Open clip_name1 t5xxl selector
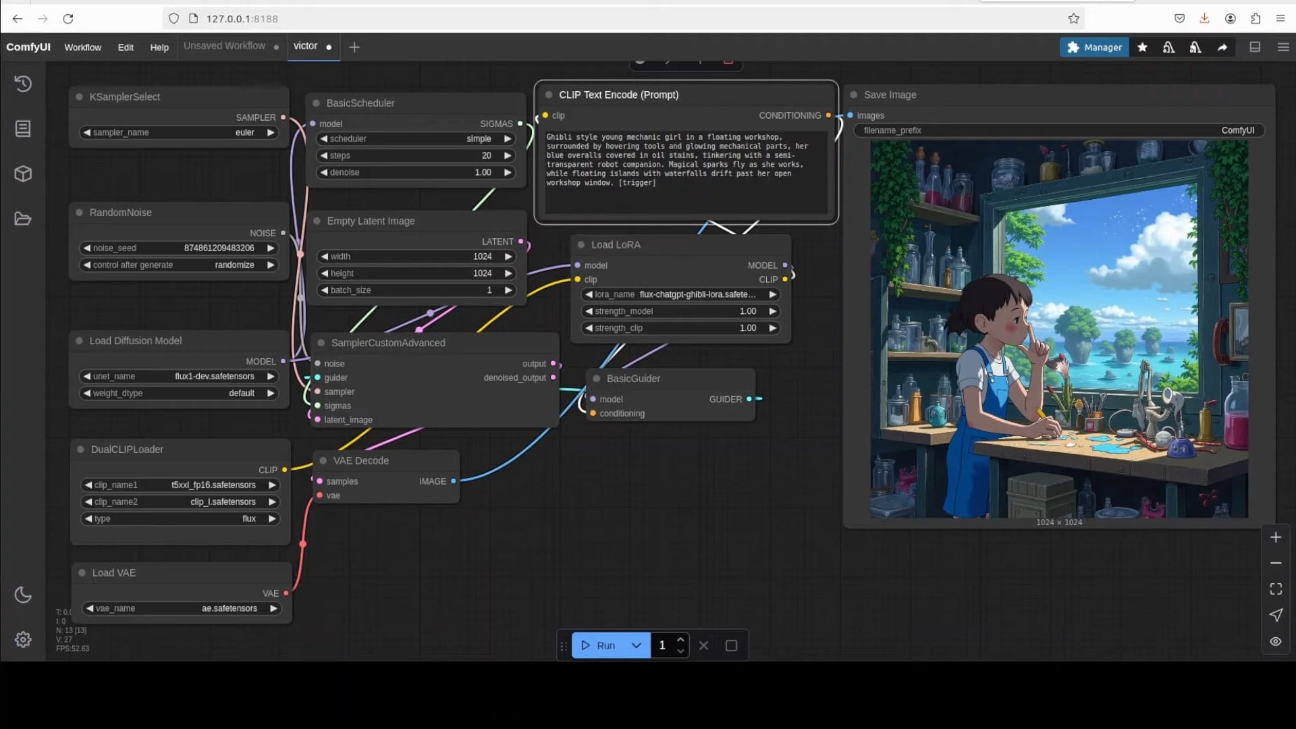Image resolution: width=1296 pixels, height=729 pixels. click(x=180, y=485)
